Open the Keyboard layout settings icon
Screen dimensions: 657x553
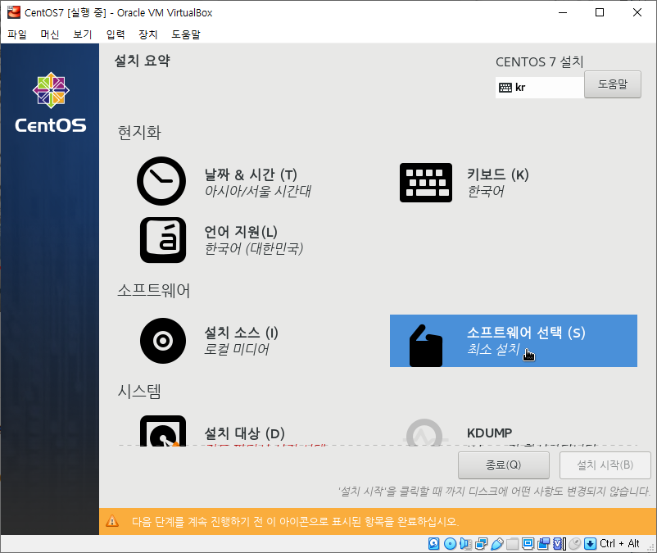426,183
